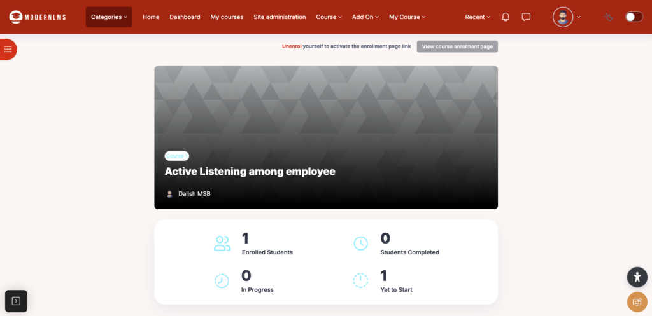
Task: Go to Home
Action: pyautogui.click(x=151, y=17)
